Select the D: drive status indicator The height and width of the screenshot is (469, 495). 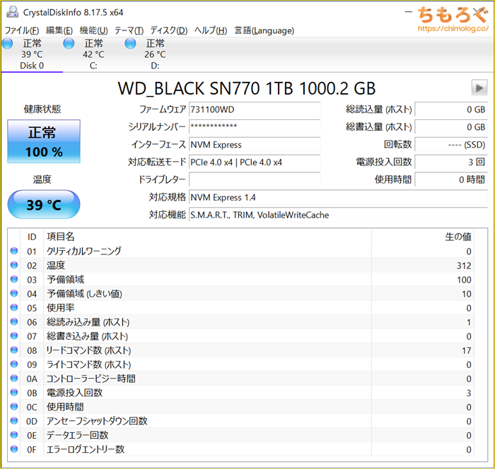click(x=130, y=43)
